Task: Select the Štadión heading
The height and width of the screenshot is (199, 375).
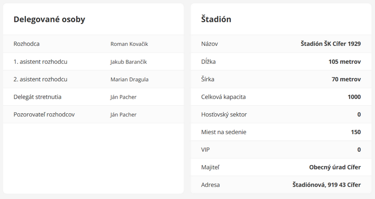Action: pos(216,19)
